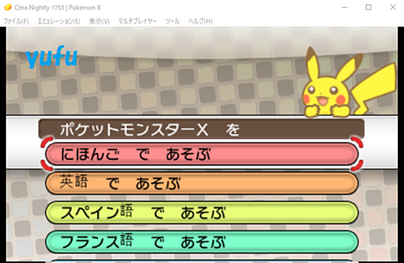This screenshot has width=404, height=263.
Task: Select フランス語 で あそぶ option
Action: [x=202, y=242]
